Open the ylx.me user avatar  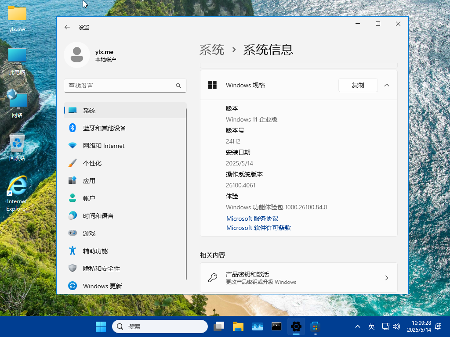pos(77,55)
